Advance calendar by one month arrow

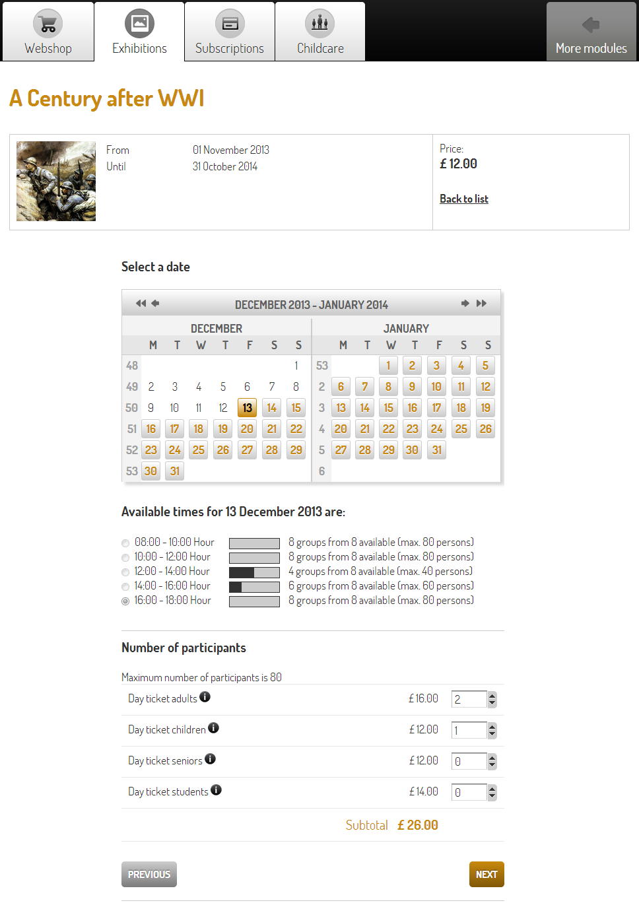tap(465, 304)
